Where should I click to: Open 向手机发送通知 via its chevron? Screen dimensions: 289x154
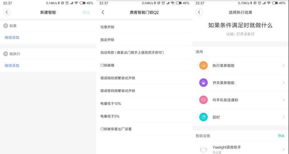284,100
